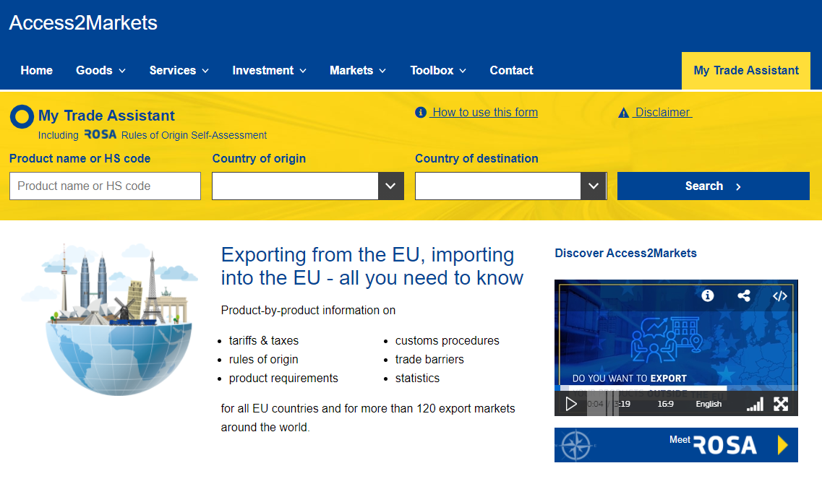
Task: Click the Search button
Action: point(713,186)
